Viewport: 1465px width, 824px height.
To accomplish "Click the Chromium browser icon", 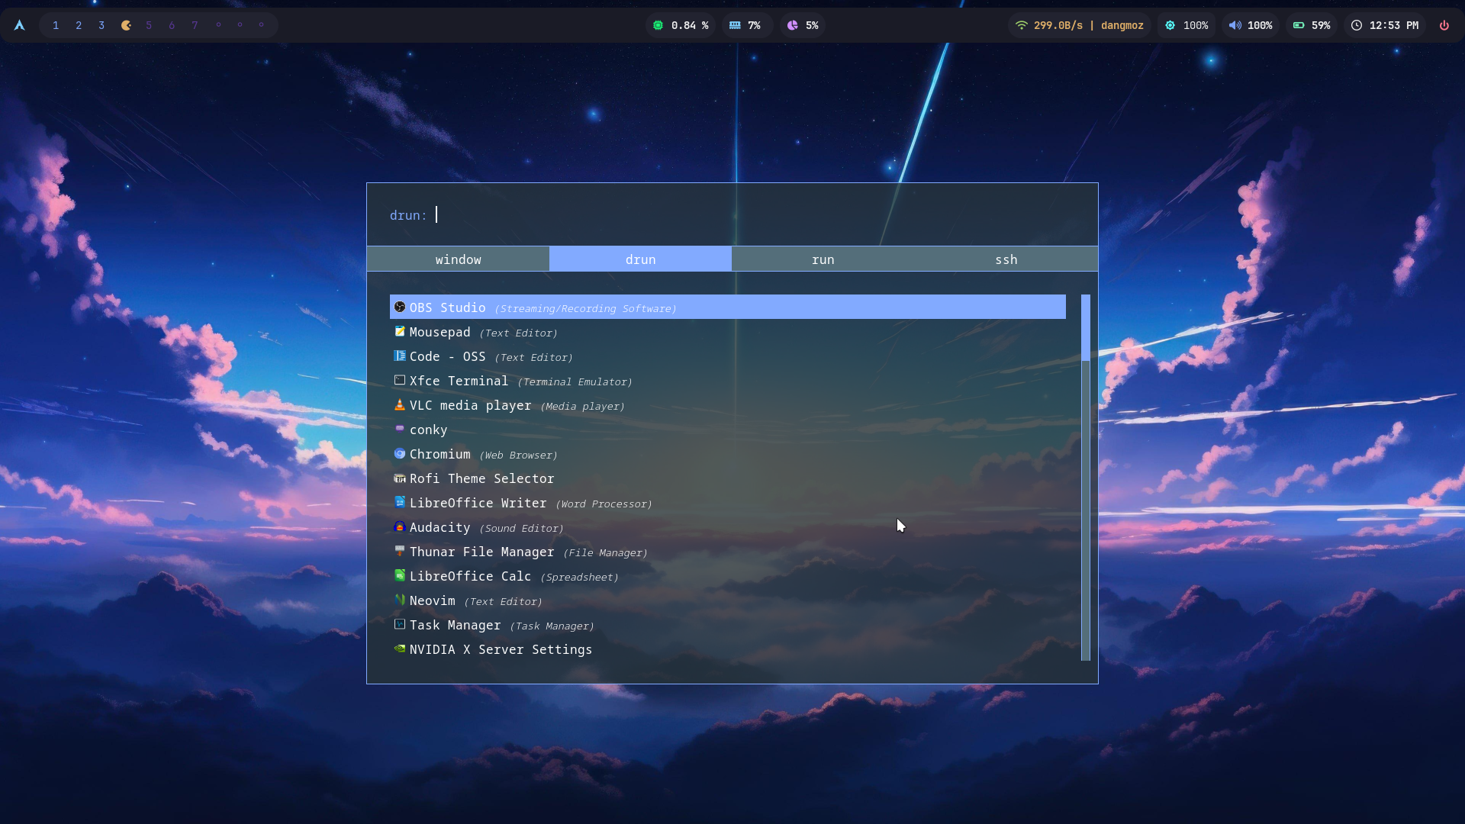I will coord(399,454).
